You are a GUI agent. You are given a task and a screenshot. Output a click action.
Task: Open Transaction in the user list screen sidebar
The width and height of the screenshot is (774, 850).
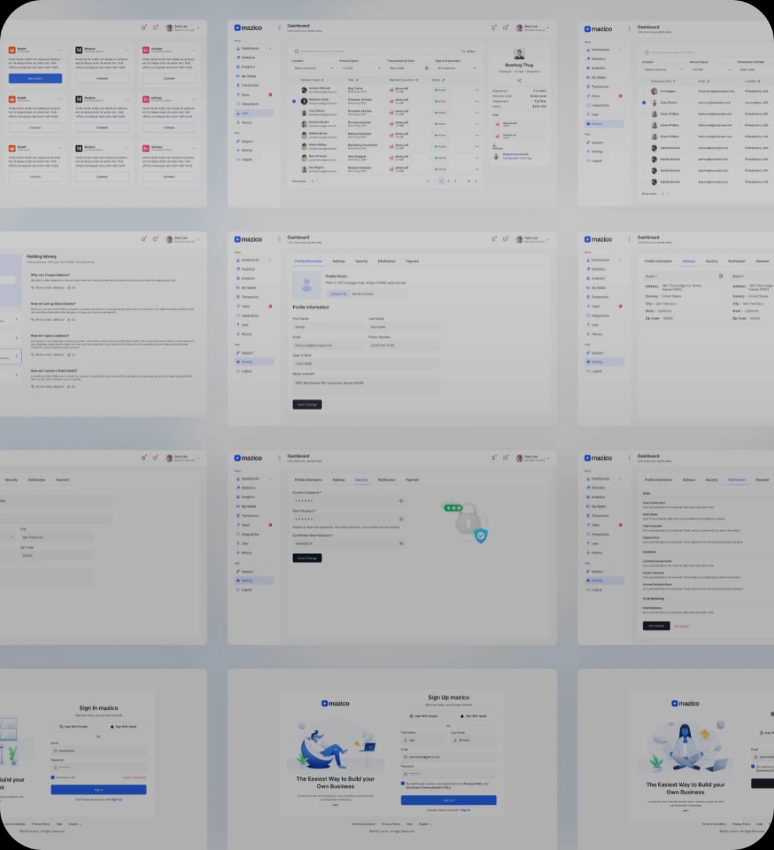pos(248,86)
